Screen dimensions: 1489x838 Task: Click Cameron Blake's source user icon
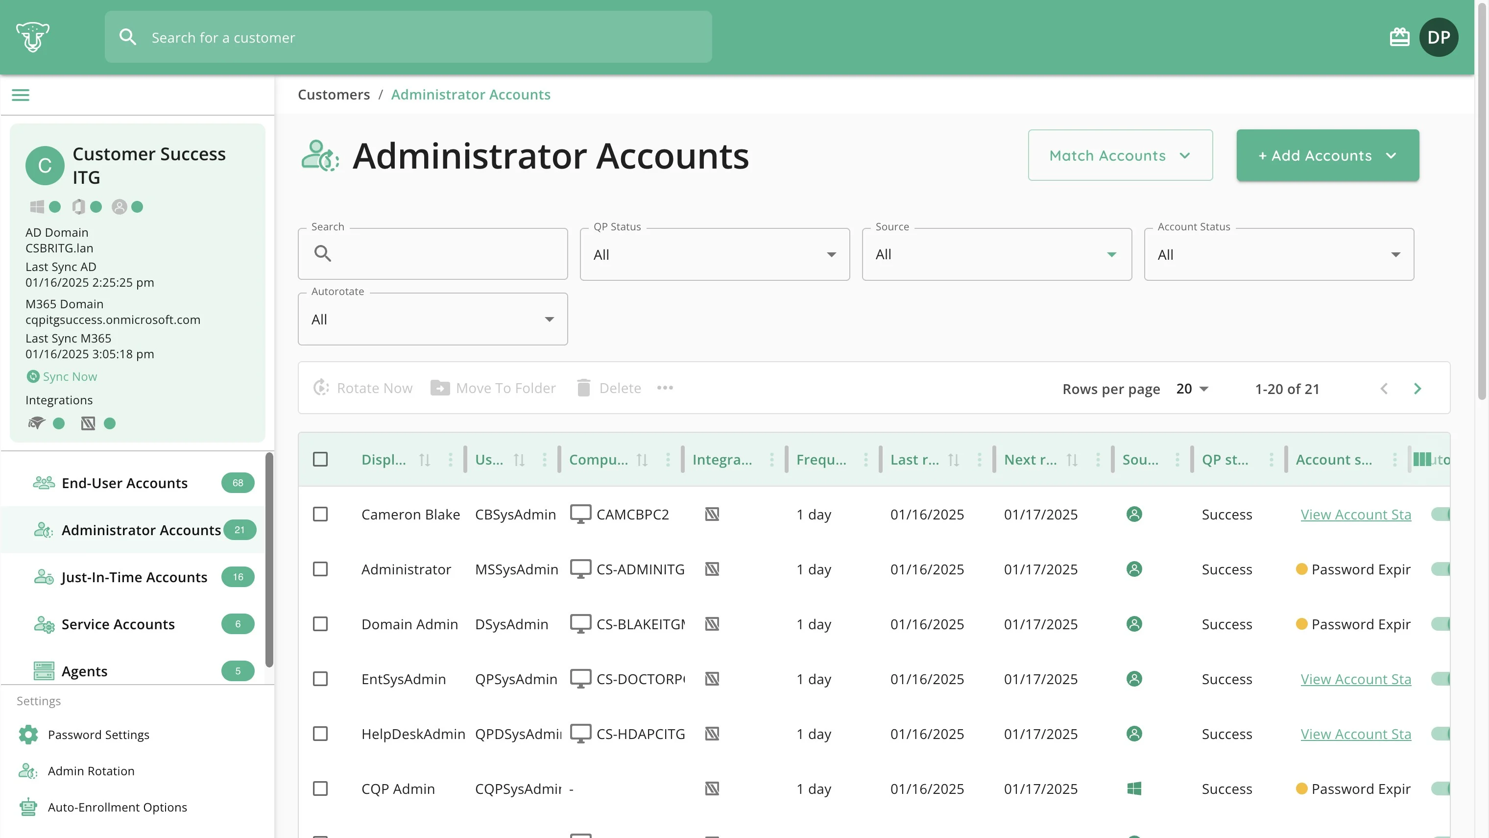1134,514
